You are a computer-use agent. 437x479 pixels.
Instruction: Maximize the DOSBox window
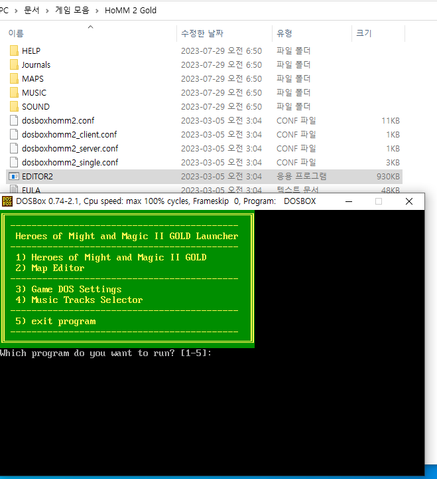pyautogui.click(x=379, y=201)
